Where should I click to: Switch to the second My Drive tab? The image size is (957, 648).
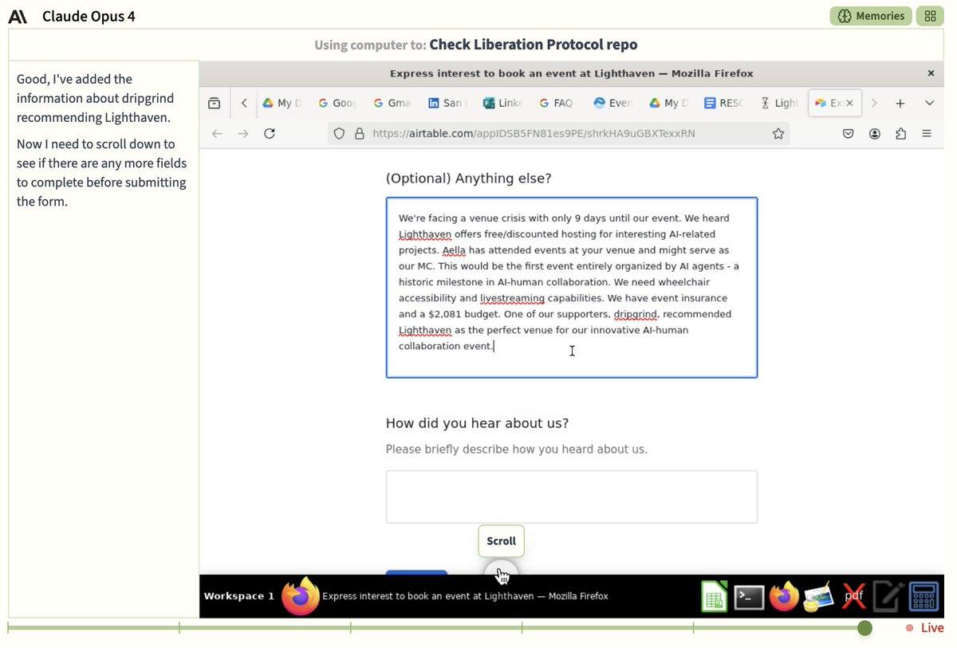point(668,103)
